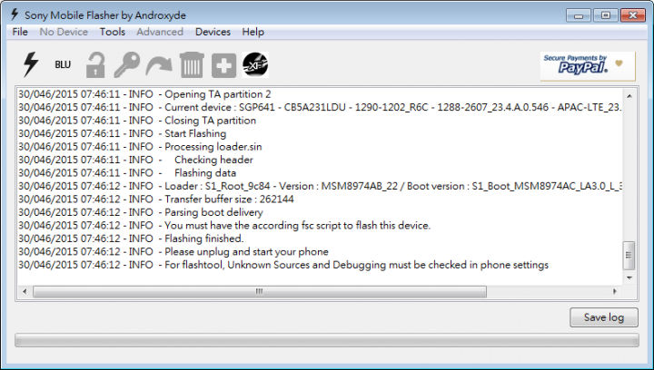Click the 'Checking header' log line

point(135,160)
